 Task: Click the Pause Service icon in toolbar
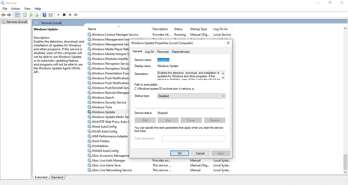(70, 15)
